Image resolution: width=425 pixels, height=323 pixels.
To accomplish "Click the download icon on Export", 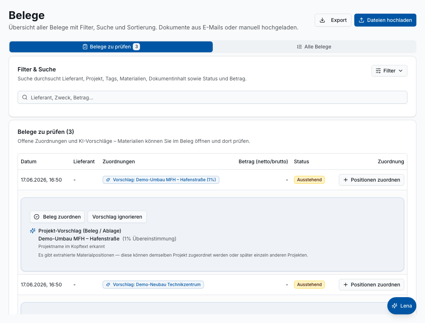I will point(322,20).
